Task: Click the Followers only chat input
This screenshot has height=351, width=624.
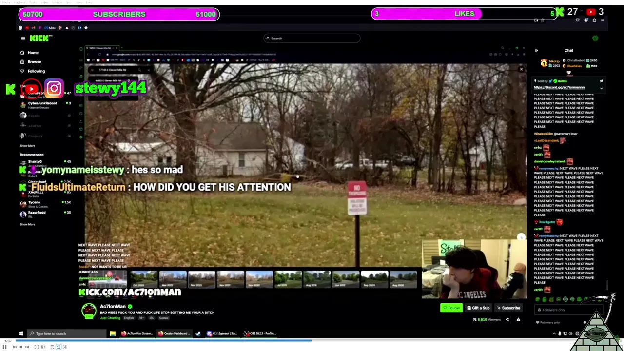Action: click(568, 310)
